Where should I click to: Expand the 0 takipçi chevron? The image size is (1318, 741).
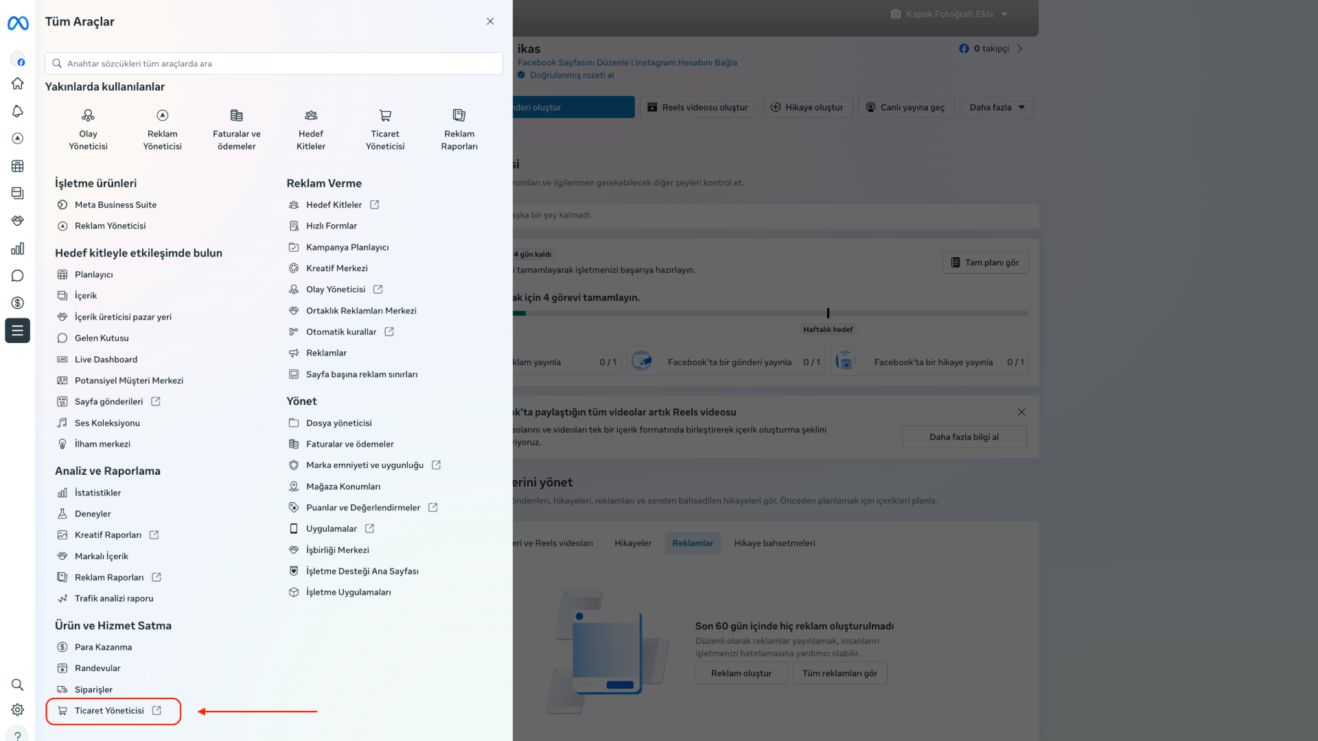1020,49
